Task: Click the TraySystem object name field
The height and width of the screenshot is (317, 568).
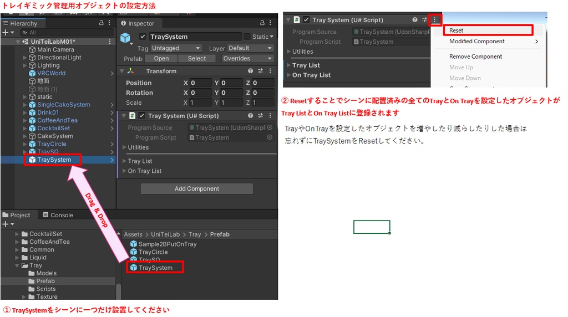Action: 195,37
